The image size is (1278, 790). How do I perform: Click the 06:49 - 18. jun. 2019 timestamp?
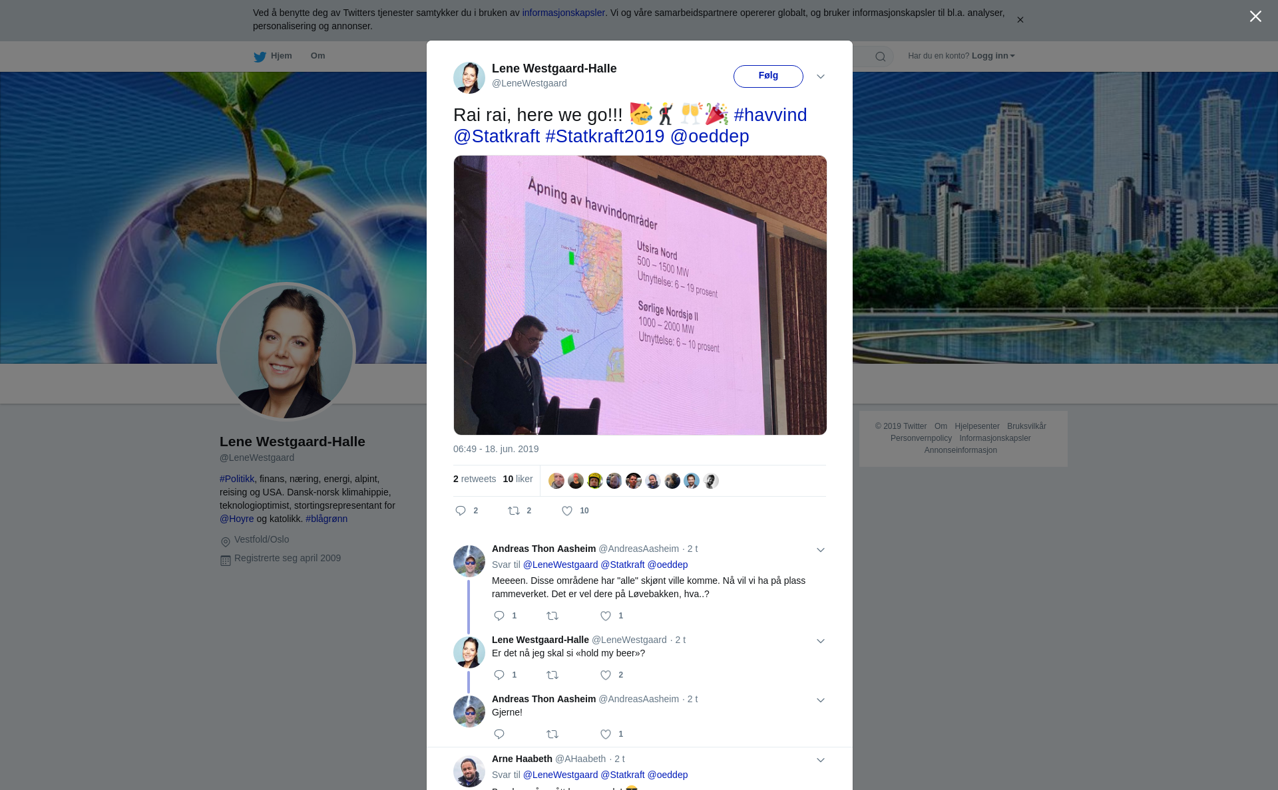pyautogui.click(x=496, y=449)
